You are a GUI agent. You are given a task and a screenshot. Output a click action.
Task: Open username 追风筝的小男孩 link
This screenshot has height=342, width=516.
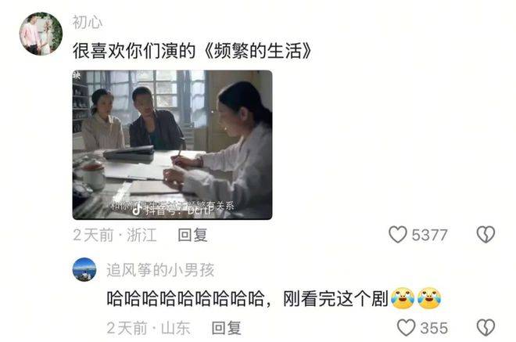click(160, 270)
